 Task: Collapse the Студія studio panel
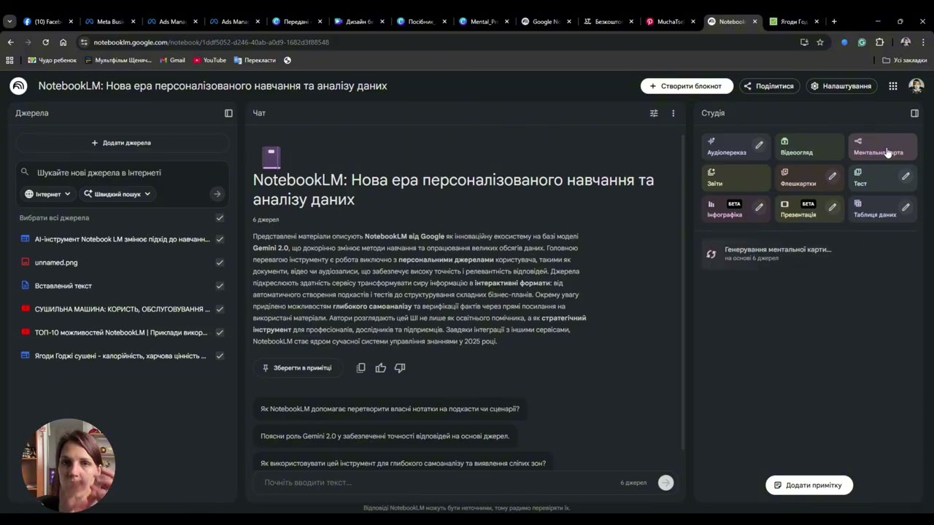point(914,113)
